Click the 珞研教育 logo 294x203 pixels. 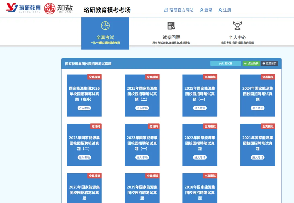coord(23,8)
